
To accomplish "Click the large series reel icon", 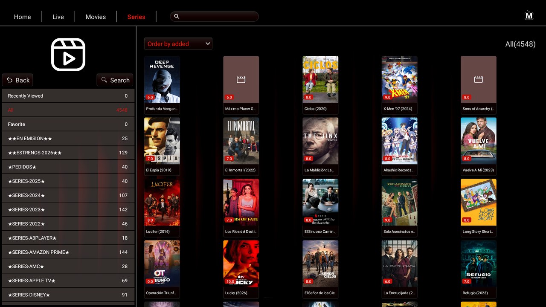I will 68,55.
